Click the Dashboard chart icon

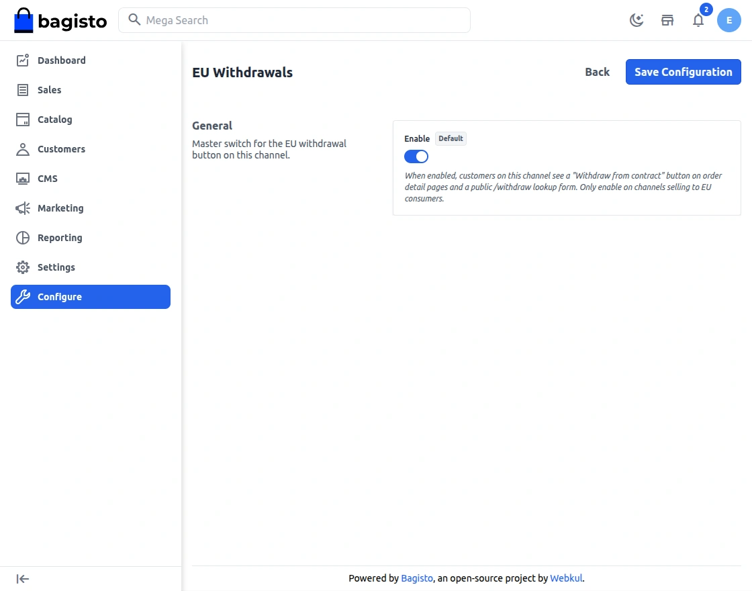(x=23, y=60)
